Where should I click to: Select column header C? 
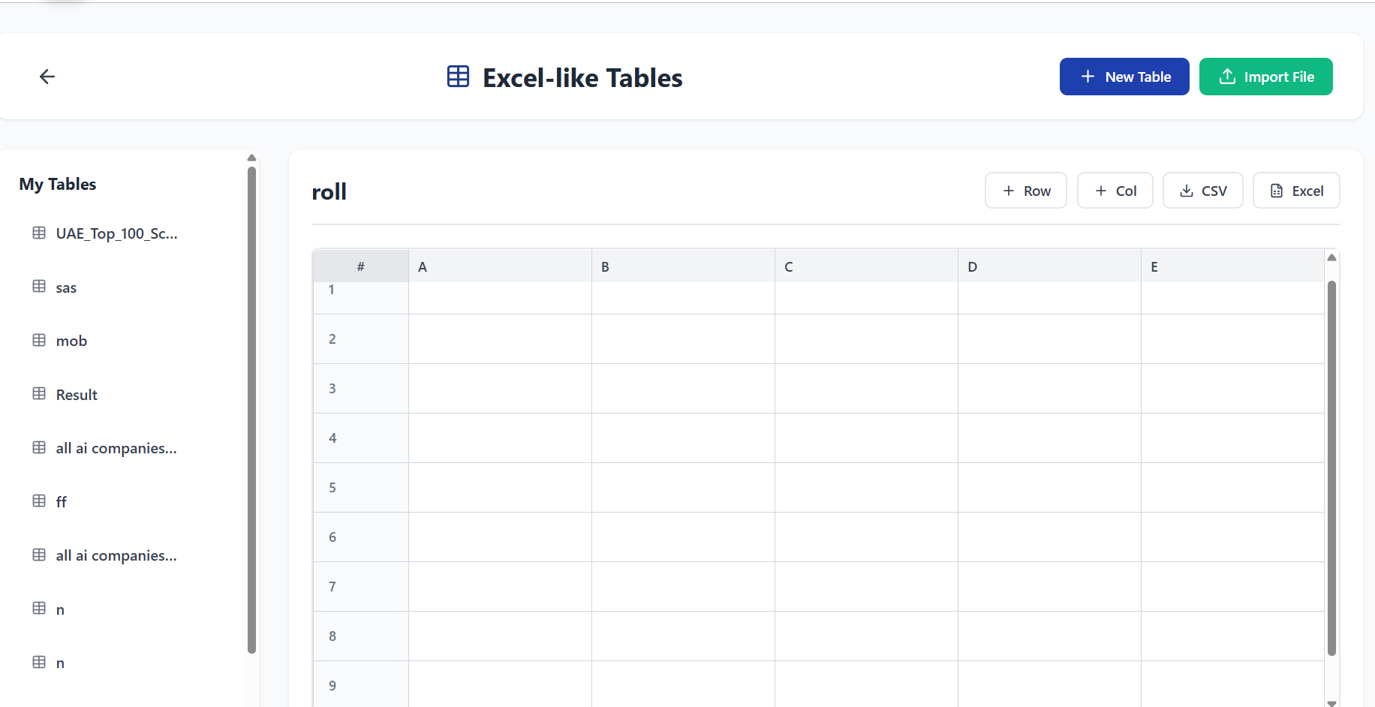click(x=865, y=266)
